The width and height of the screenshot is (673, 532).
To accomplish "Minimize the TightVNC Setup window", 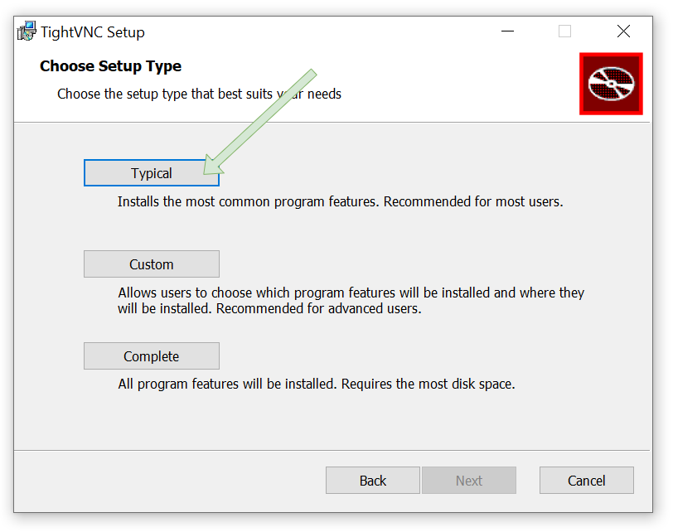I will click(x=506, y=31).
